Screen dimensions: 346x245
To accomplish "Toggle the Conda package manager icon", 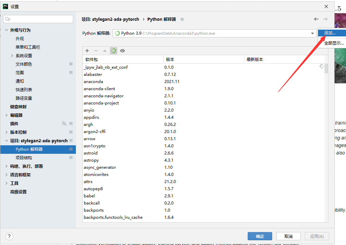I will [114, 51].
